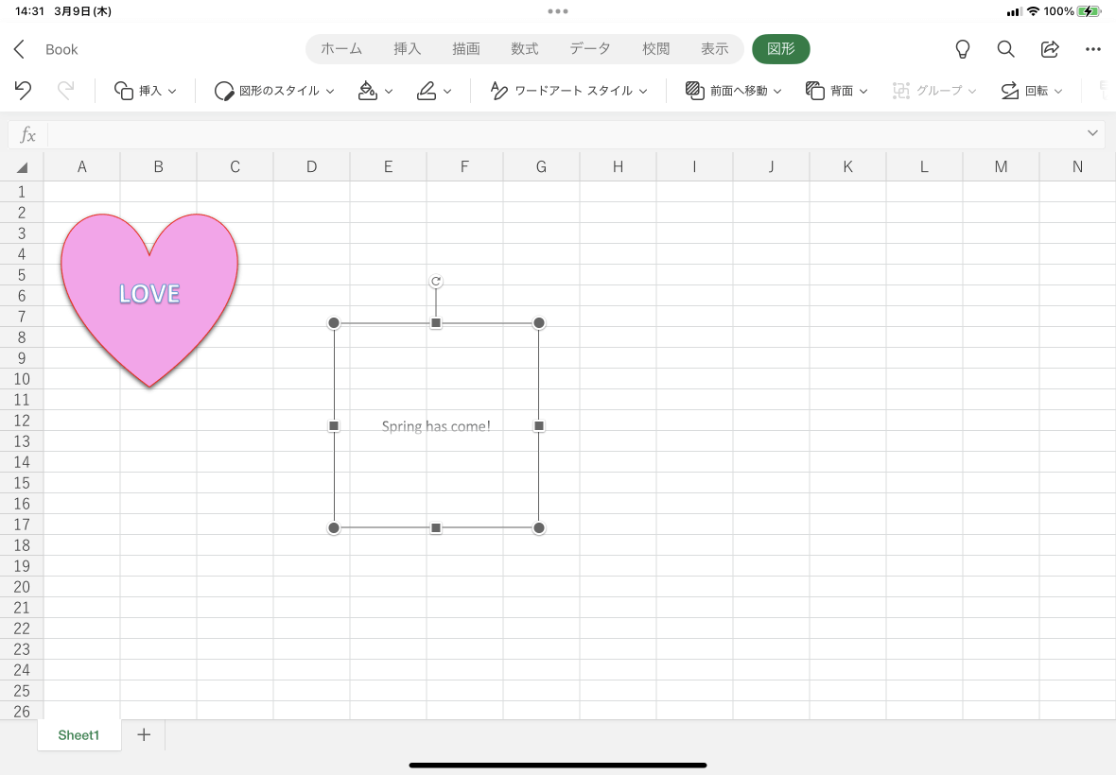Click the select-all corner triangle
This screenshot has height=775, width=1116.
tap(22, 167)
